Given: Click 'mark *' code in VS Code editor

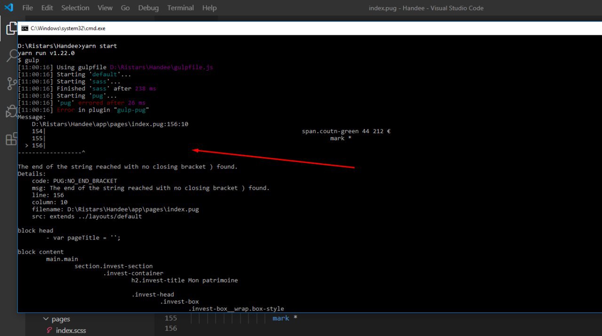Looking at the screenshot, I should (x=285, y=318).
